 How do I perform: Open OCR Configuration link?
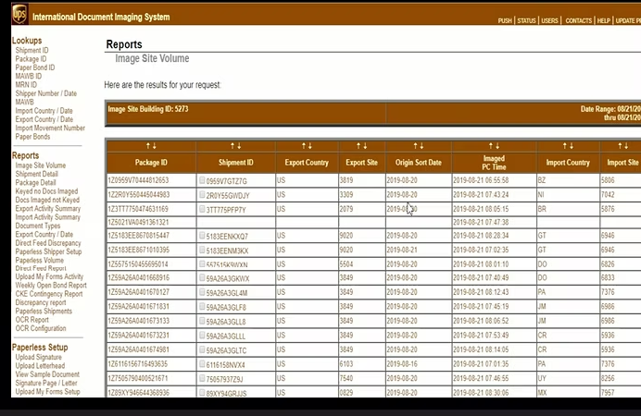[x=41, y=328]
